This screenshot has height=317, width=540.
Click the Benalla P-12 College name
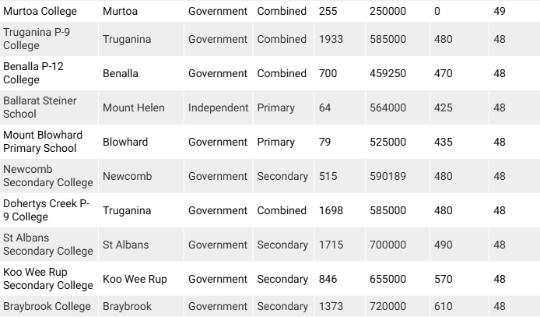[x=33, y=73]
